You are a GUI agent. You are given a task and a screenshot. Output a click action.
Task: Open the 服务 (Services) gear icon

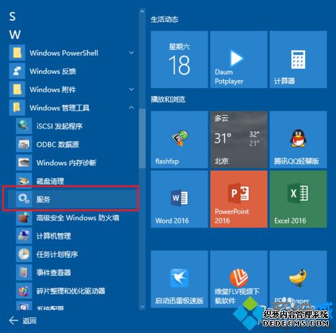tap(24, 198)
